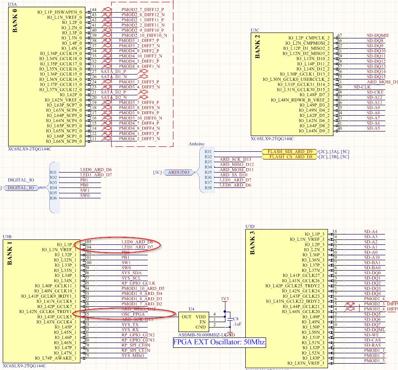Viewport: 398px width, 370px height.
Task: Select the FLASH_SDI_ARD_D9 yellow port
Action: (x=290, y=151)
